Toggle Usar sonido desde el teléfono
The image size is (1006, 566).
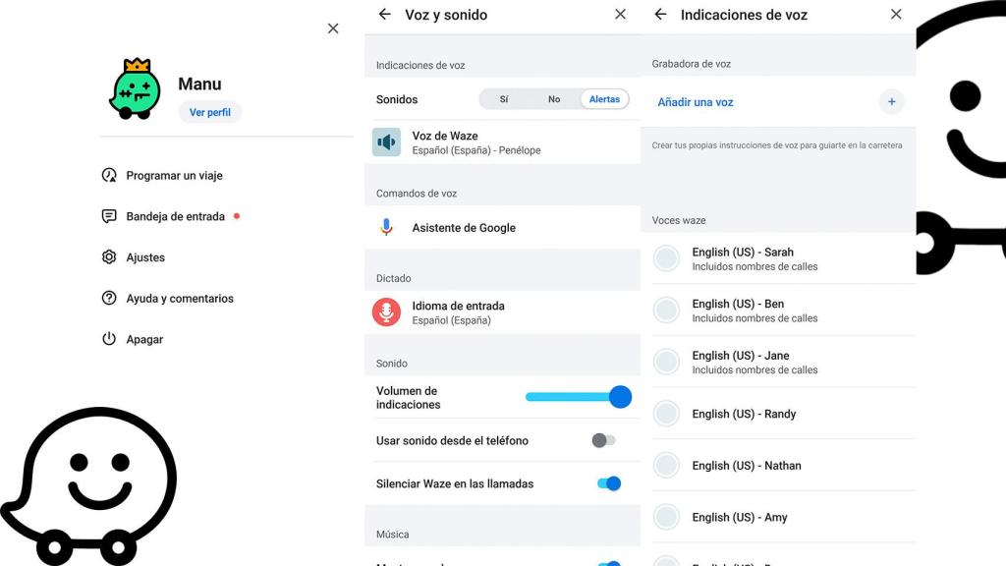click(604, 440)
